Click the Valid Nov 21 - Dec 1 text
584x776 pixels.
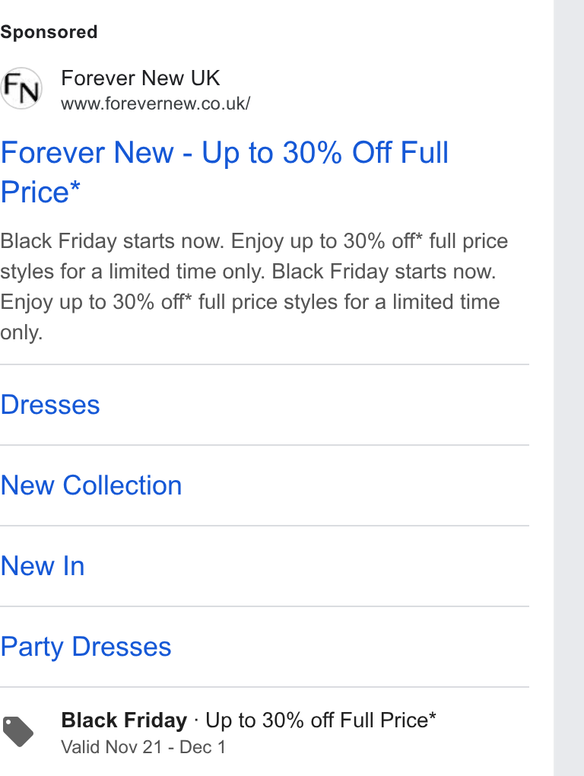coord(144,747)
